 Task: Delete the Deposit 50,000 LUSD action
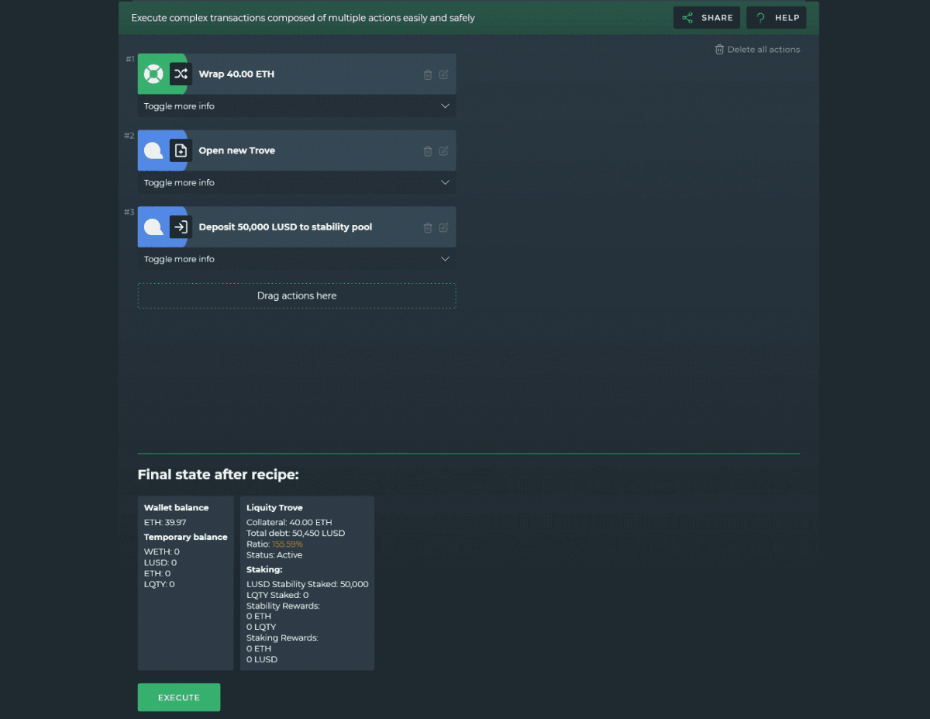tap(428, 228)
